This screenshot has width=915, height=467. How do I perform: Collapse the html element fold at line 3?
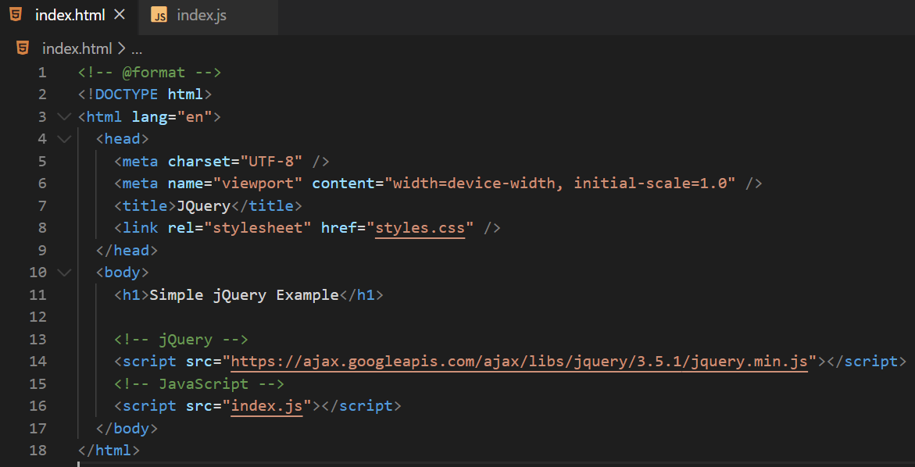tap(64, 116)
